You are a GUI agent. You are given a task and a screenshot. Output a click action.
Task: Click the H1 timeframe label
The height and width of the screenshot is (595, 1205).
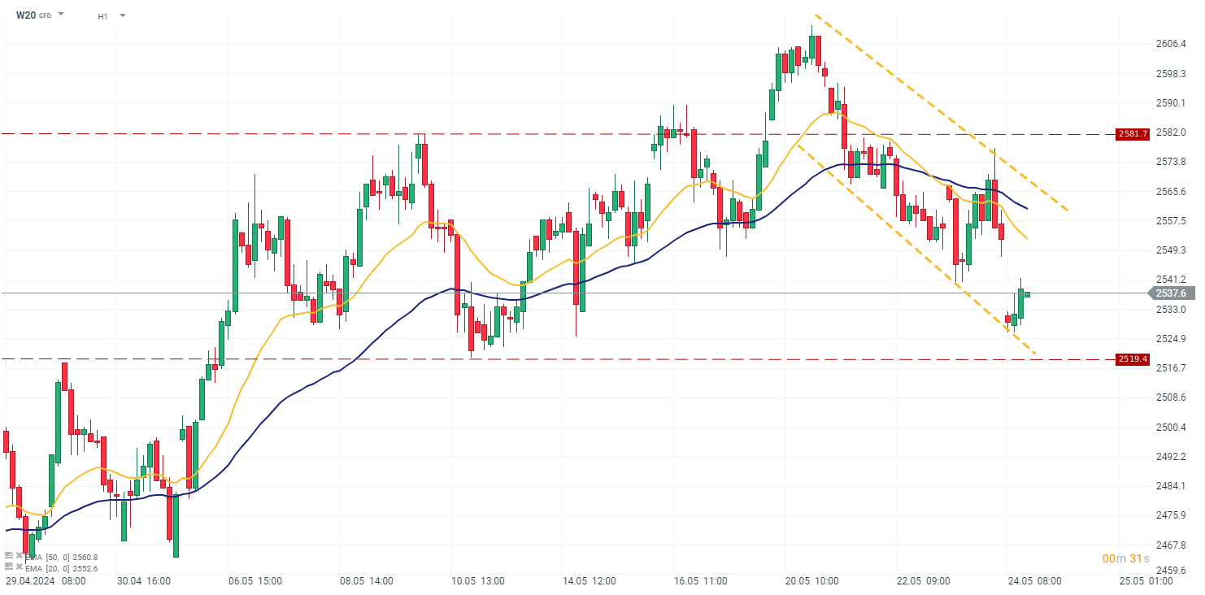102,16
